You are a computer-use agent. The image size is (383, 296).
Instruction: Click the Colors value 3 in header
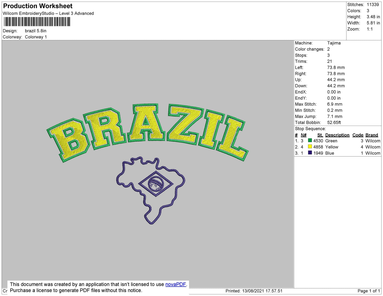368,11
